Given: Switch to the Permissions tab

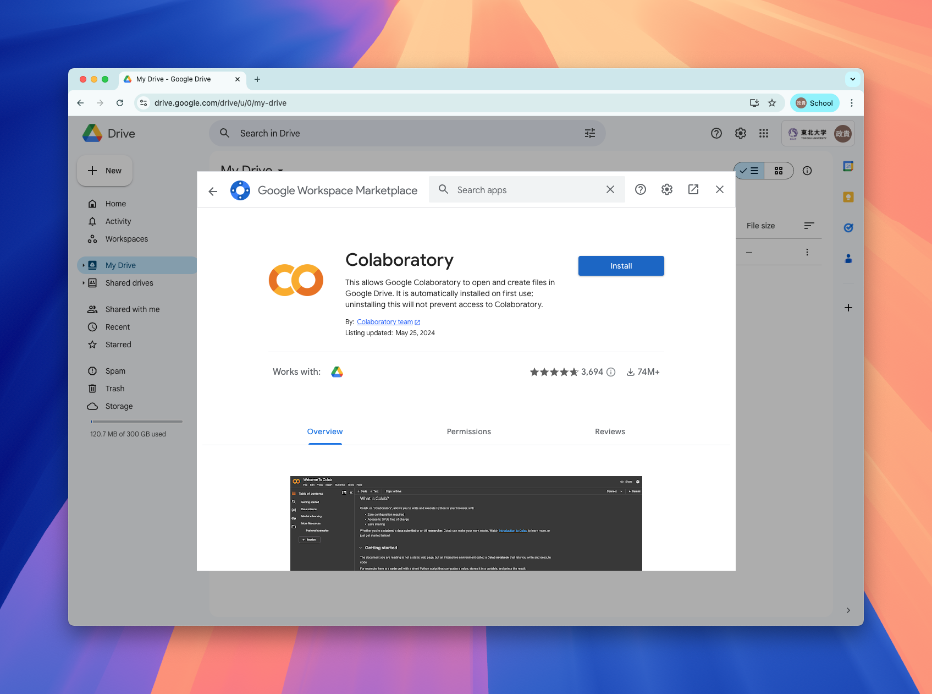Looking at the screenshot, I should pyautogui.click(x=468, y=431).
